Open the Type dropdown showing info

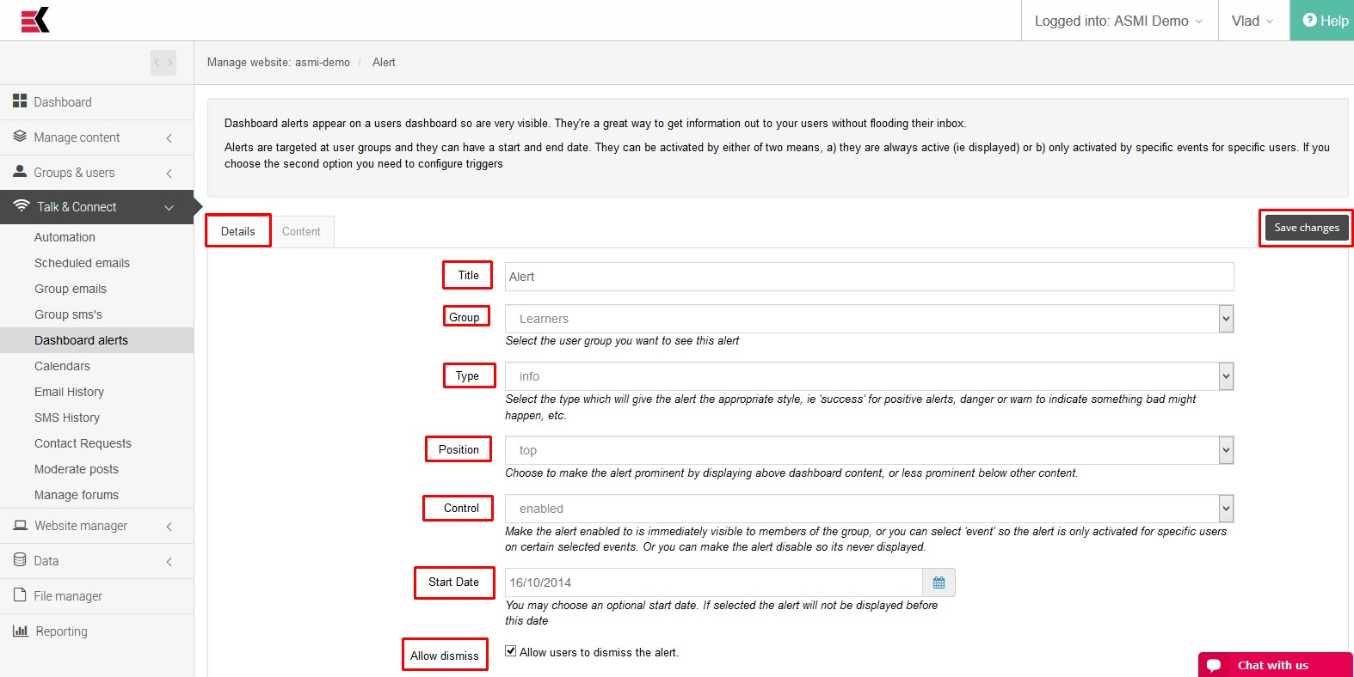869,376
